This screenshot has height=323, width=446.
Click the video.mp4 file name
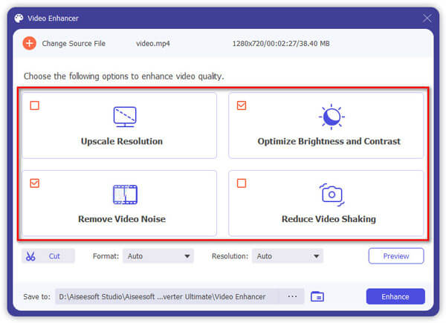[153, 44]
